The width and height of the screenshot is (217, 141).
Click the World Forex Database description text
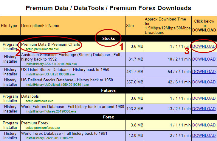[64, 133]
